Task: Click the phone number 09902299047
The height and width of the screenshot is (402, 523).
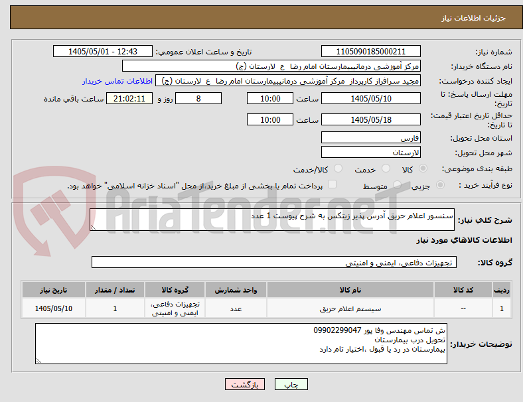Action: point(337,330)
